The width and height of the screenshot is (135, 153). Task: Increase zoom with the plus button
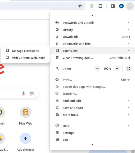tap(117, 69)
